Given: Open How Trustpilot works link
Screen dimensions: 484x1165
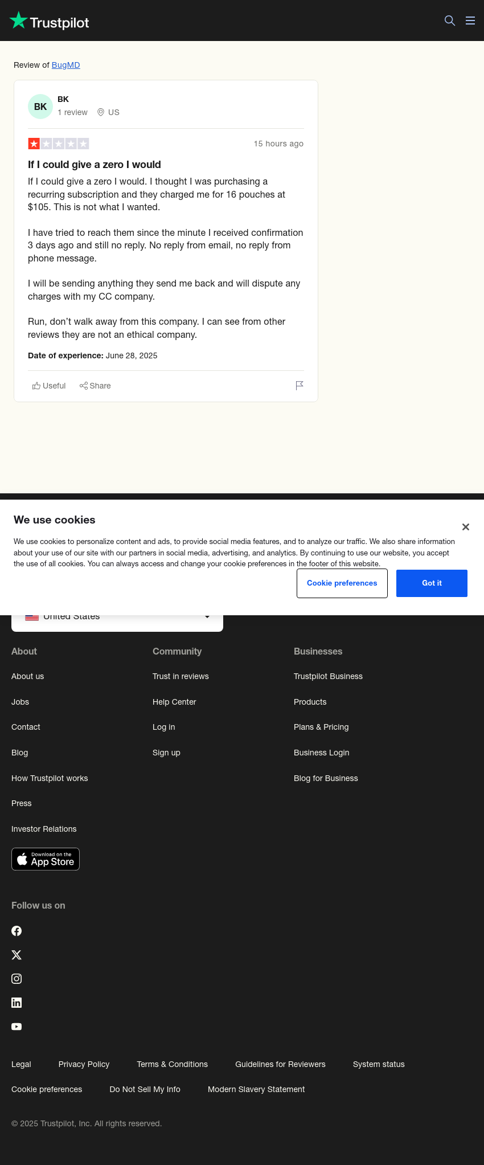Looking at the screenshot, I should pos(50,778).
